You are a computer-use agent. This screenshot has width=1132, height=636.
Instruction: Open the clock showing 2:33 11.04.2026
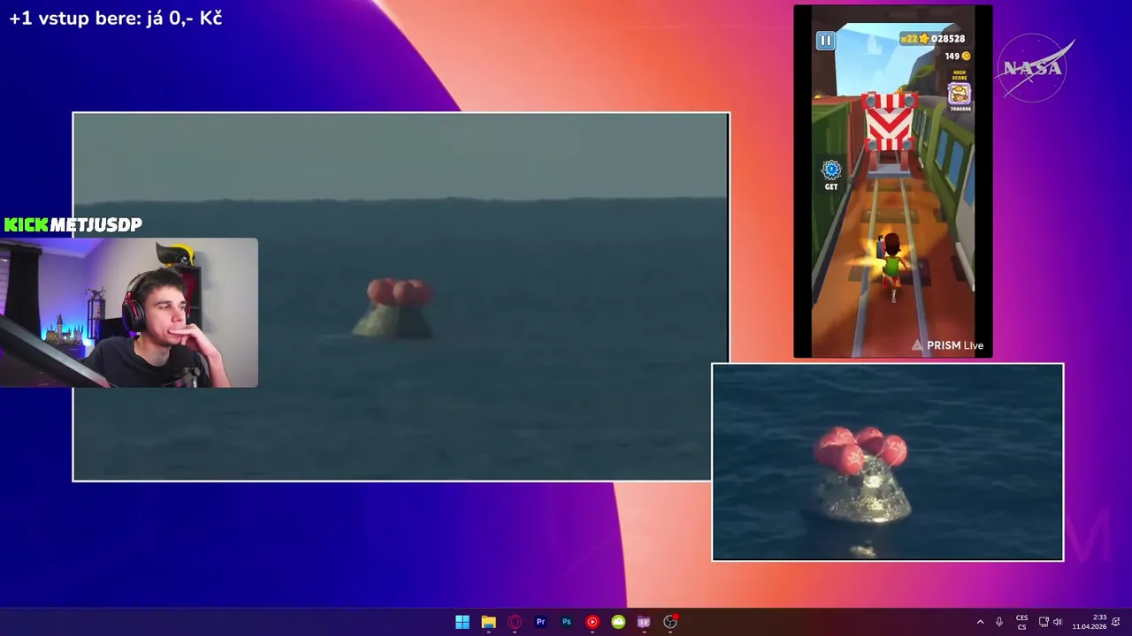[1090, 622]
